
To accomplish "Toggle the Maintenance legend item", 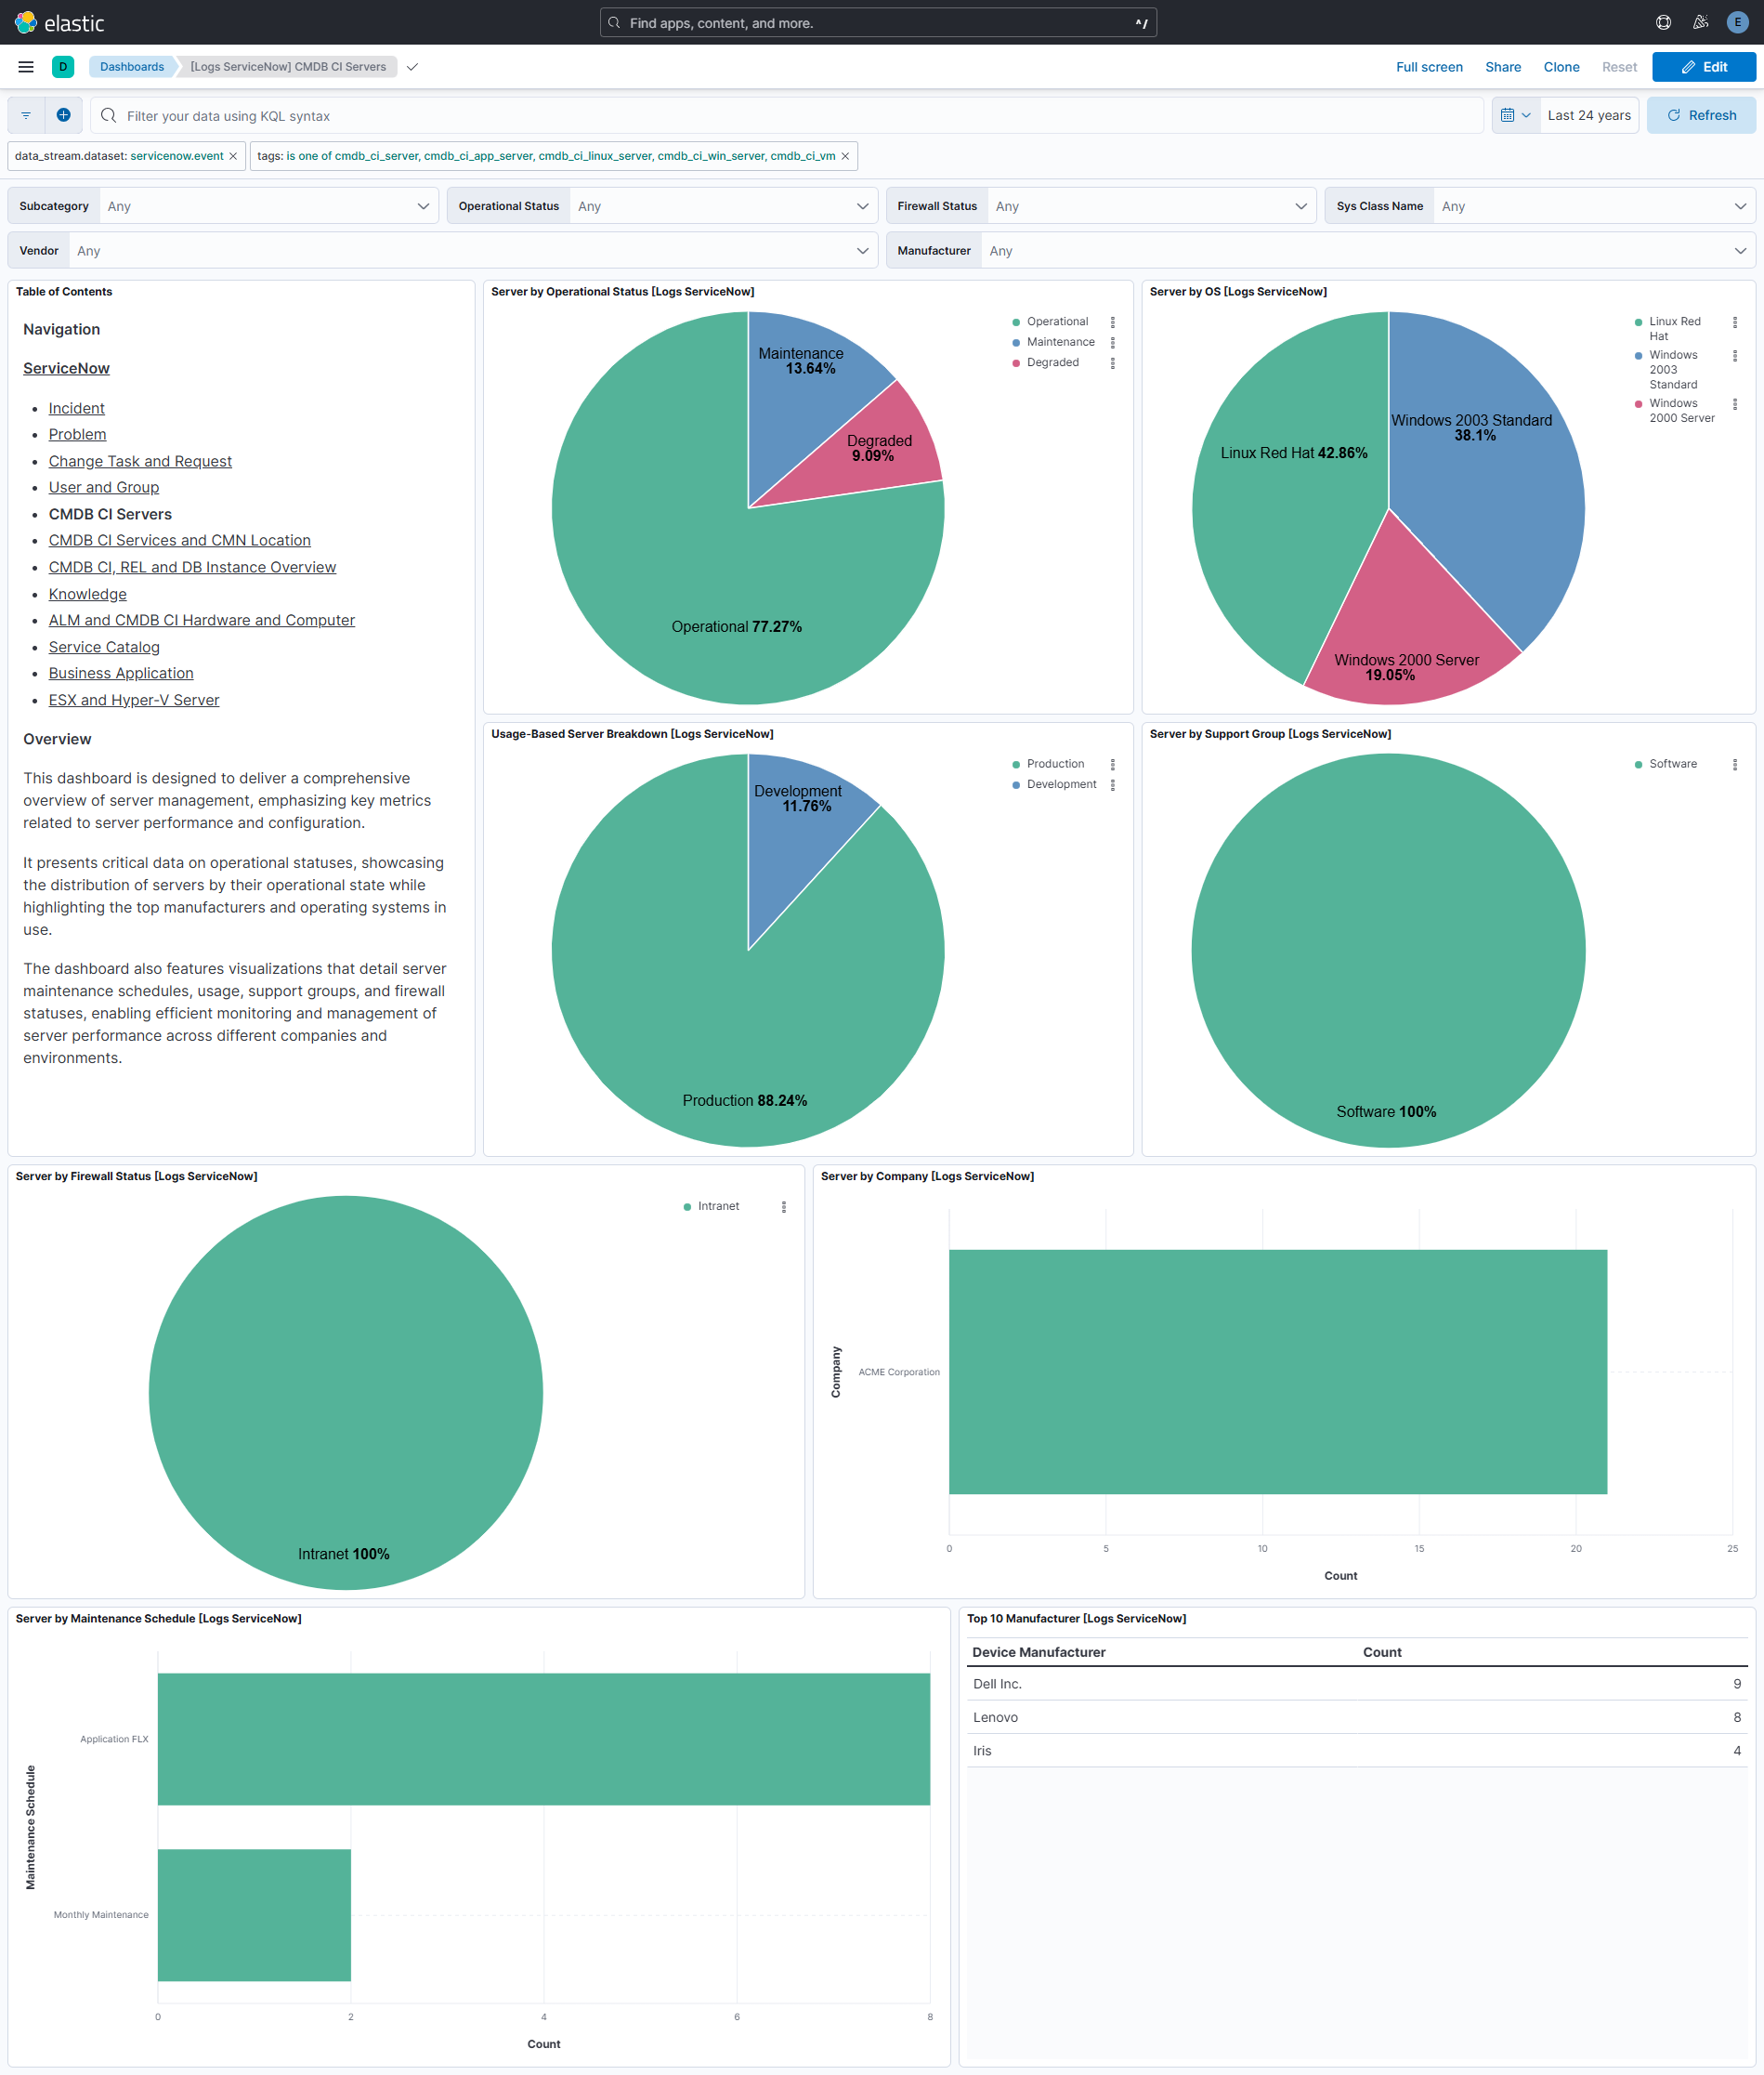I will click(1059, 341).
